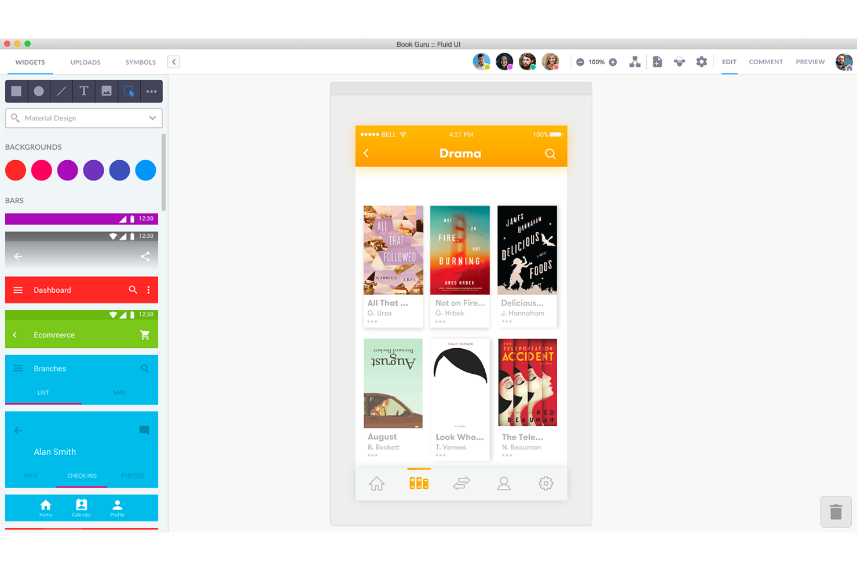The width and height of the screenshot is (857, 571).
Task: Click the Drama title text
Action: click(x=460, y=153)
